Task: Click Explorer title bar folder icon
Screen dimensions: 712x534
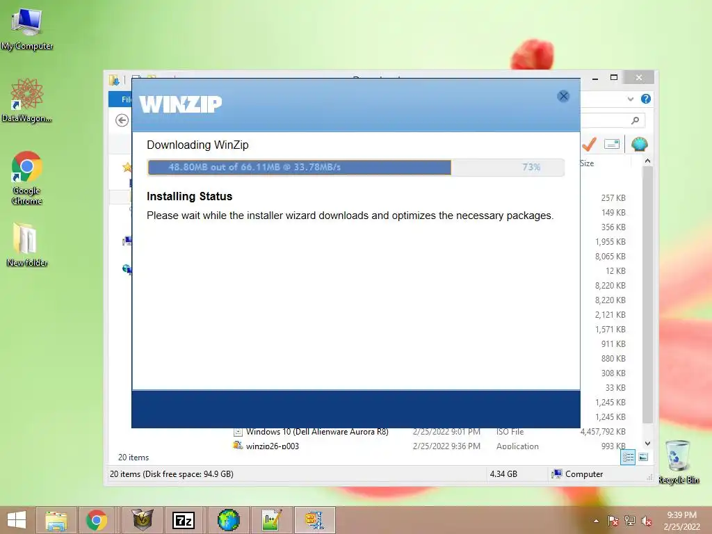Action: [x=114, y=81]
